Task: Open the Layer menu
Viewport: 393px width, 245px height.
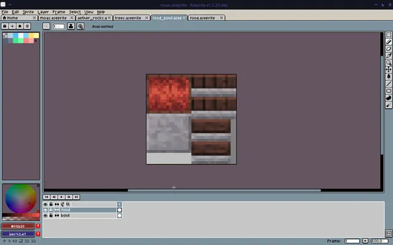Action: (x=43, y=12)
